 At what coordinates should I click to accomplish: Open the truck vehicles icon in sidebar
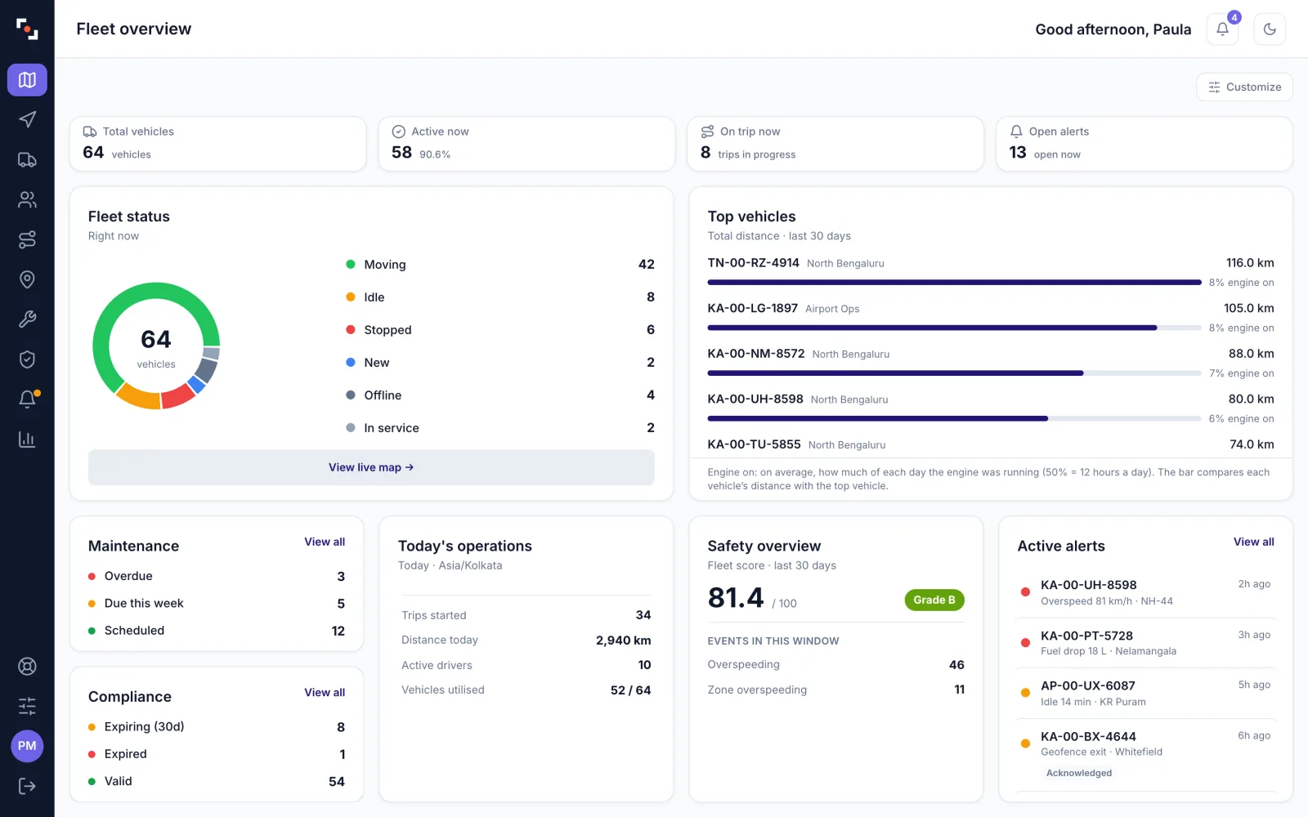(x=27, y=160)
